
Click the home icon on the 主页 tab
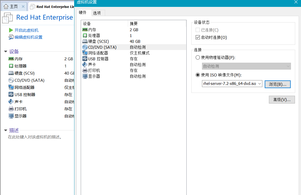[x=6, y=7]
